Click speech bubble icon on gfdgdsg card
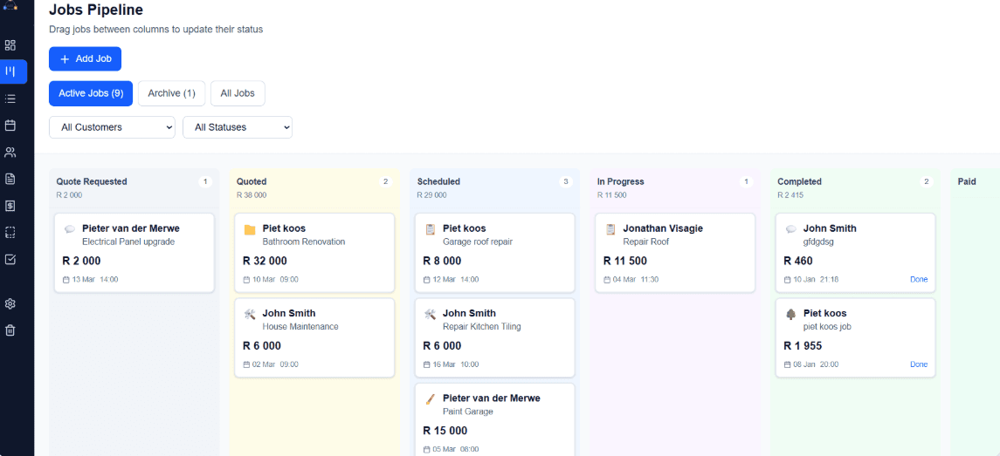The height and width of the screenshot is (456, 1000). click(790, 228)
